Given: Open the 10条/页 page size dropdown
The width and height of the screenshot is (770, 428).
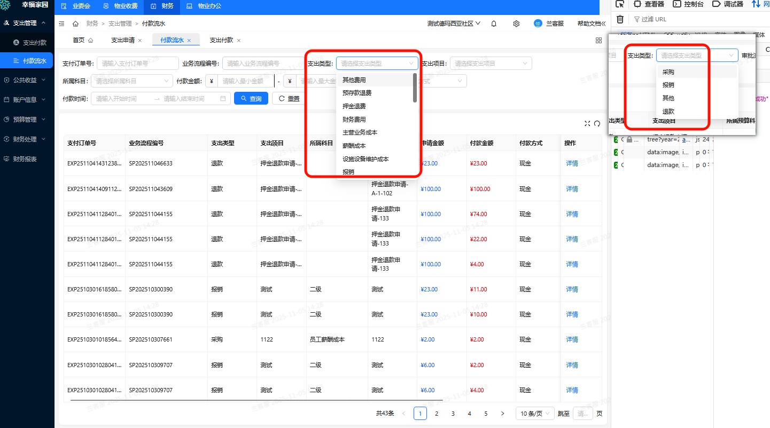Looking at the screenshot, I should coord(534,414).
